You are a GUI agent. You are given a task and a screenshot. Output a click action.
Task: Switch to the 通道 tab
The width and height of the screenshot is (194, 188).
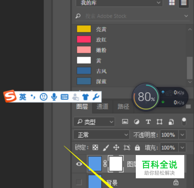(102, 107)
